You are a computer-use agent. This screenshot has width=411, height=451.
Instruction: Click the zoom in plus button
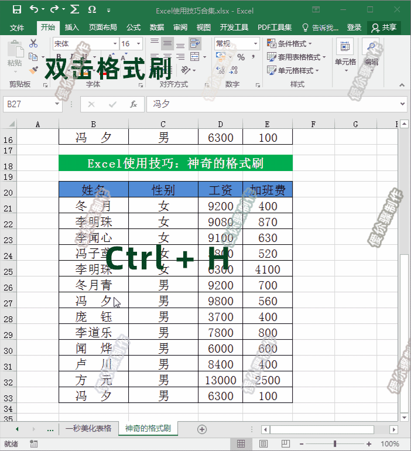pyautogui.click(x=369, y=444)
